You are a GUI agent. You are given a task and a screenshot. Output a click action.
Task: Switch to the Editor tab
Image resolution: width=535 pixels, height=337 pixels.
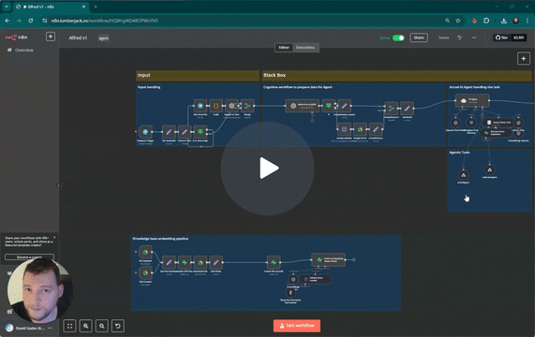284,48
